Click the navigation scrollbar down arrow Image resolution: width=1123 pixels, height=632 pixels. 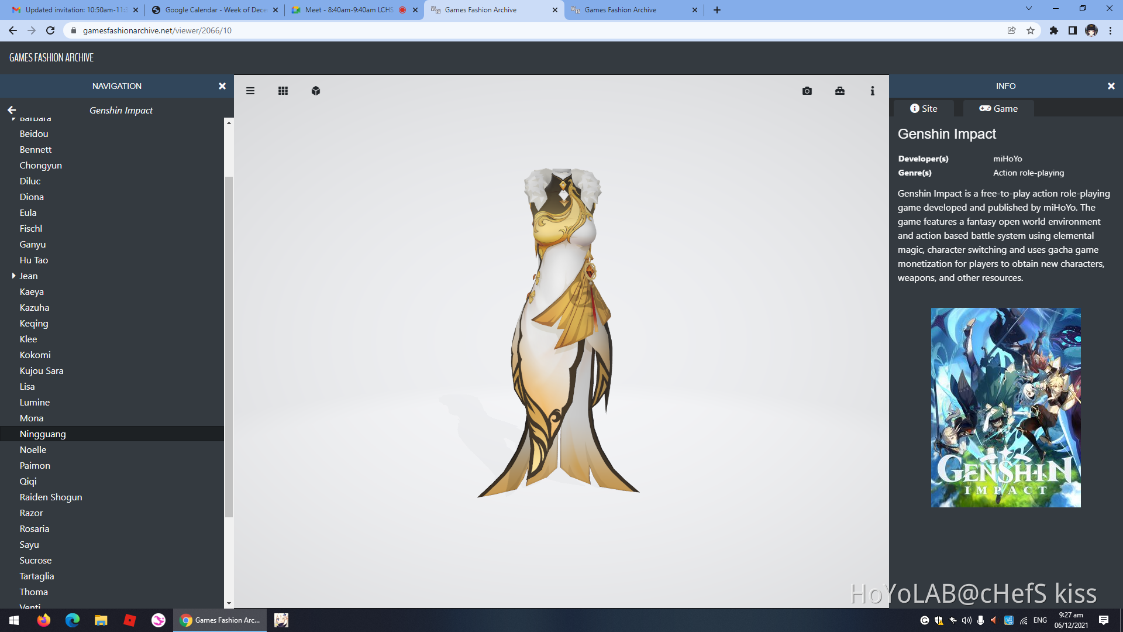229,603
